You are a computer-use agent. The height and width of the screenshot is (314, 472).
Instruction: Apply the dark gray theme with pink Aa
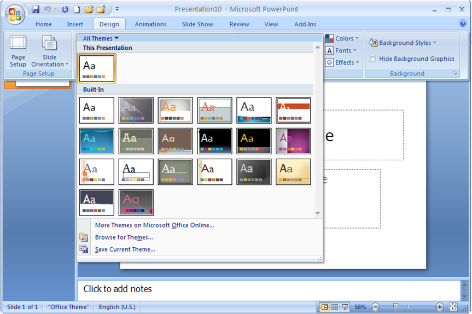click(x=136, y=202)
